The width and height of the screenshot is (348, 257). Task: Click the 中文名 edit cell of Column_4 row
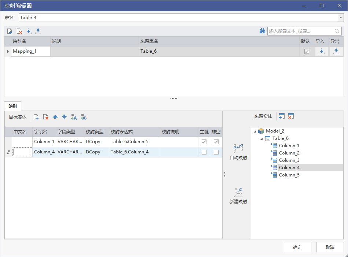click(x=22, y=152)
